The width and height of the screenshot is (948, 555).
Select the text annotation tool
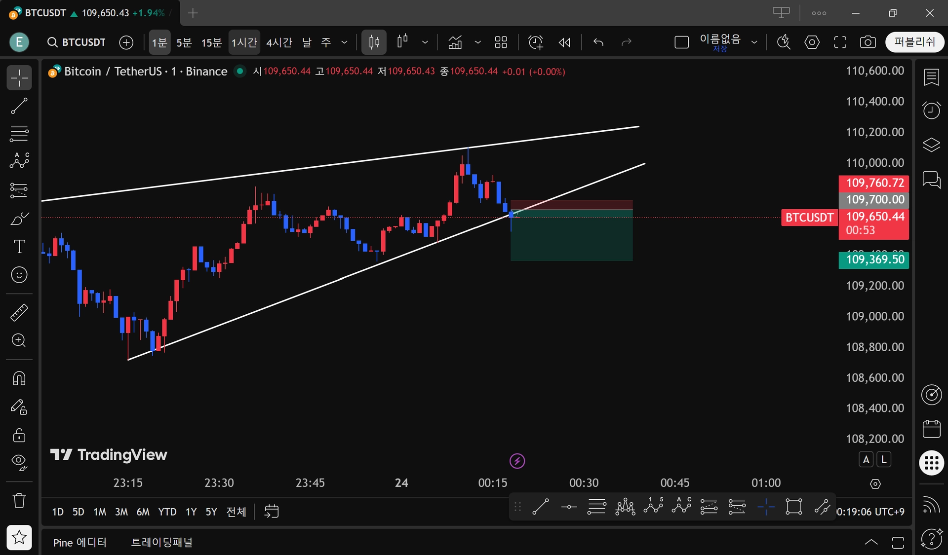[x=19, y=246]
